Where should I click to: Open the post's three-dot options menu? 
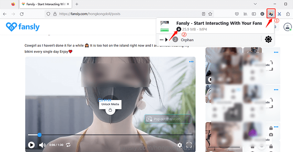(x=191, y=62)
